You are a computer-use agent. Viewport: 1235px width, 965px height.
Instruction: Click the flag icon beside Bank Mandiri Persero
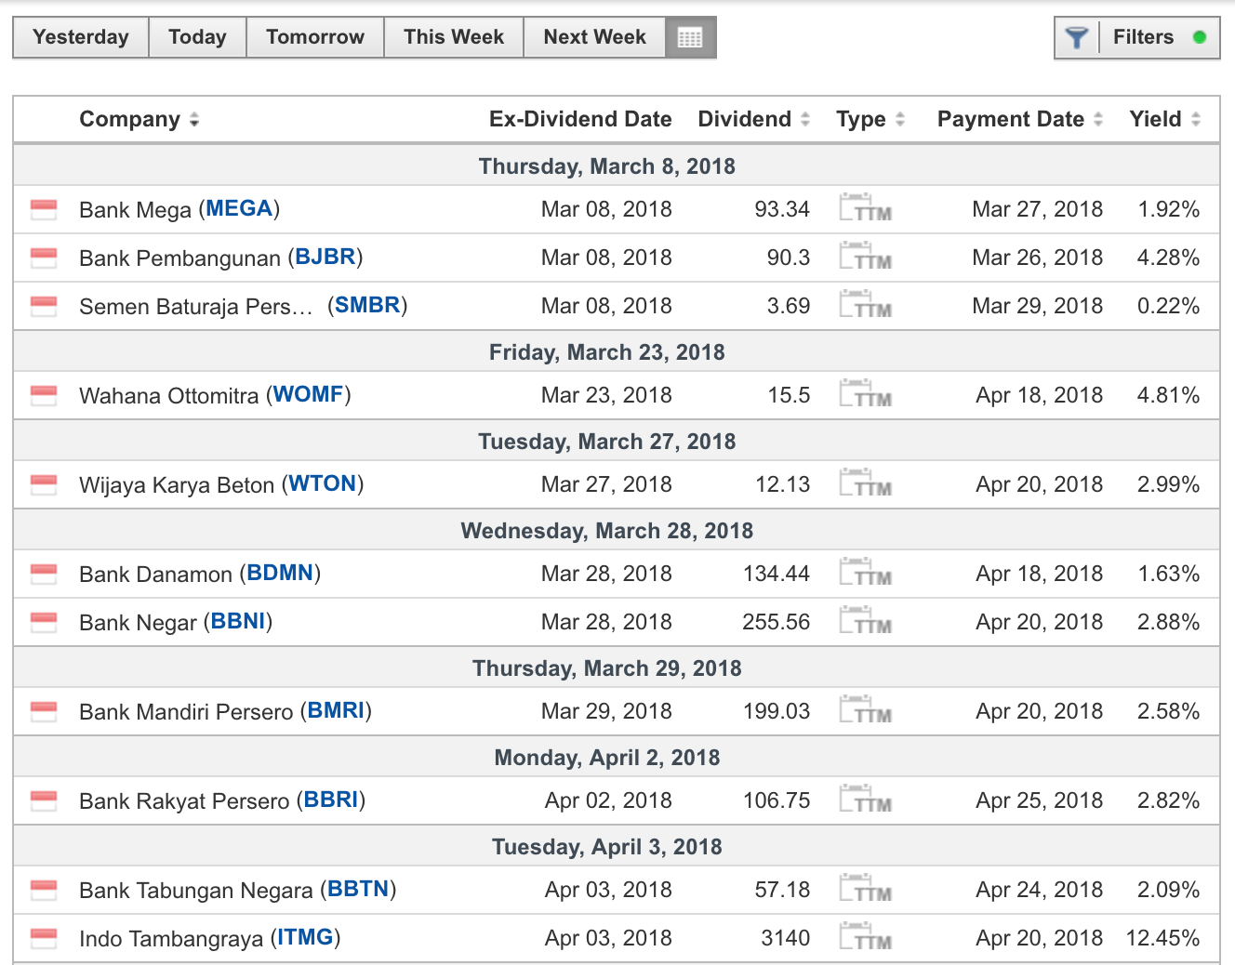44,711
